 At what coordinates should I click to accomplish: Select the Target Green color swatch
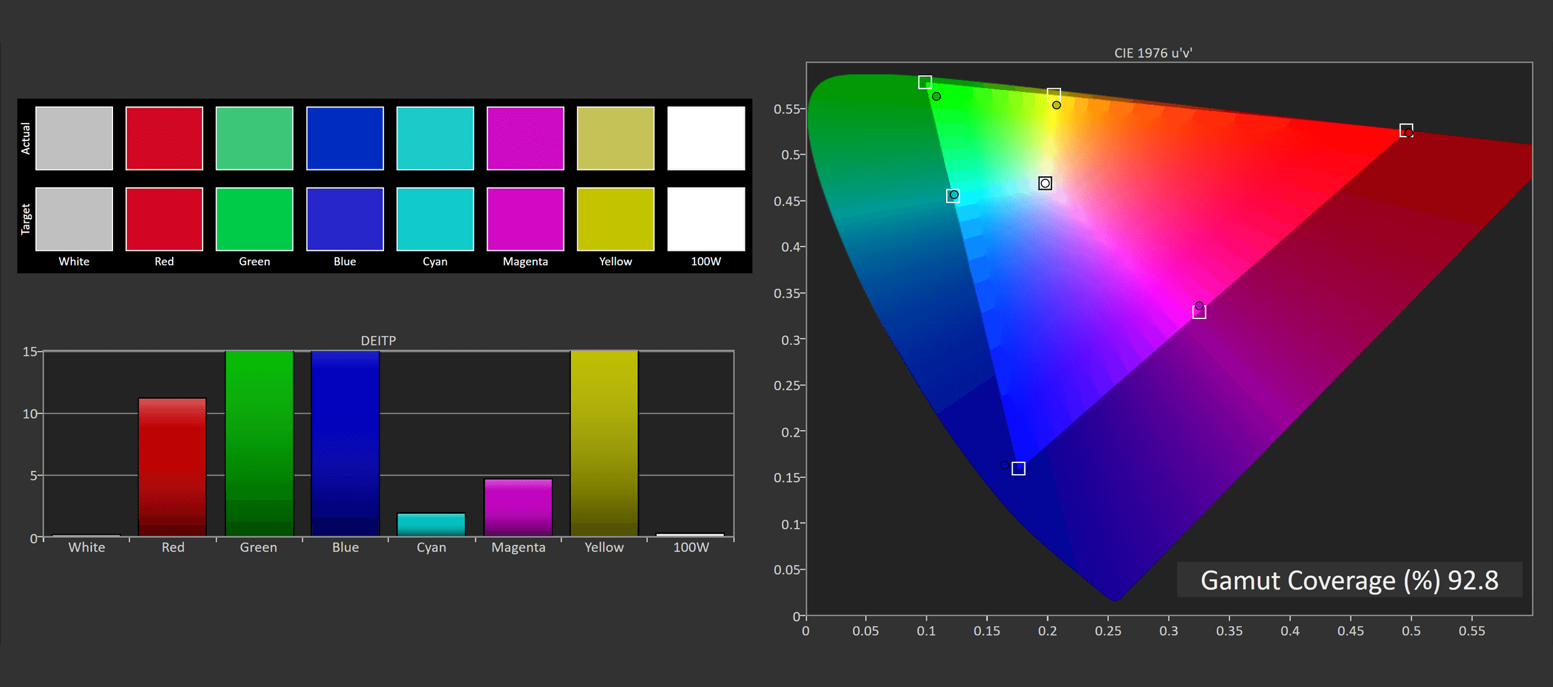click(x=254, y=219)
